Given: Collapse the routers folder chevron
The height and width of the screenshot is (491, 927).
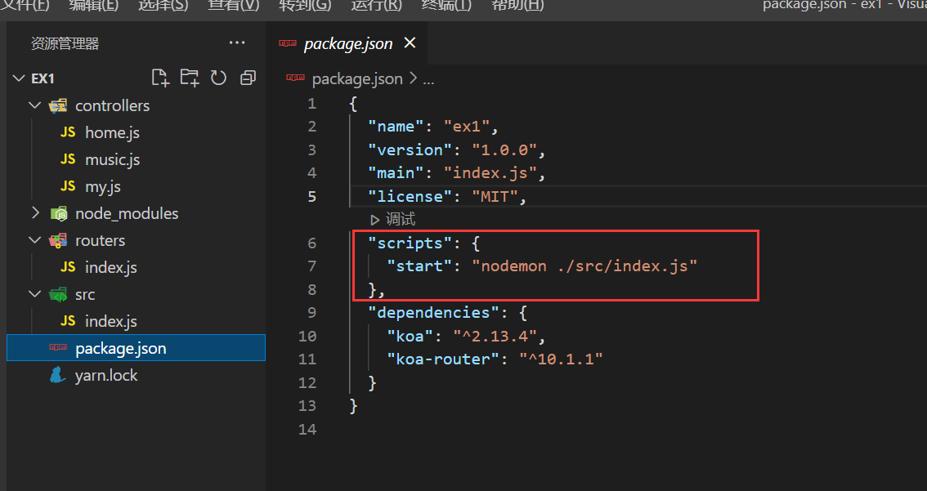Looking at the screenshot, I should click(x=35, y=240).
